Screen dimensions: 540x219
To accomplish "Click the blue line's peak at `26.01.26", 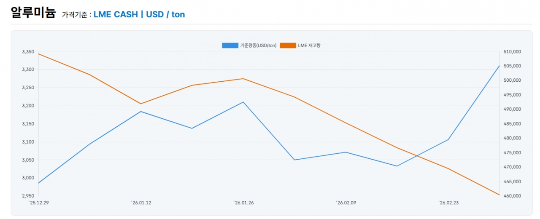I will (243, 102).
